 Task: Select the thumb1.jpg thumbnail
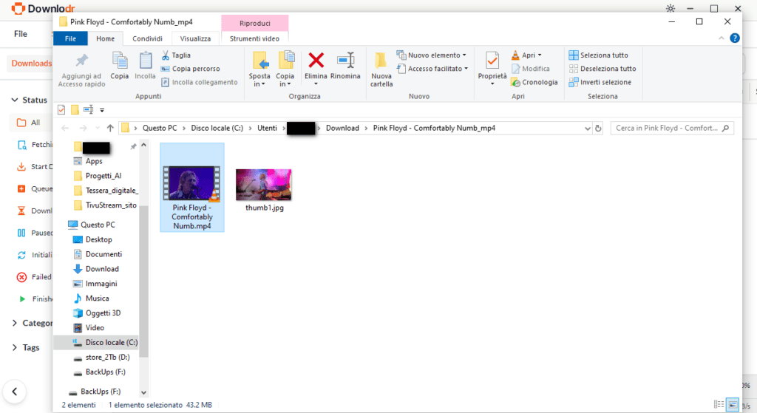264,185
